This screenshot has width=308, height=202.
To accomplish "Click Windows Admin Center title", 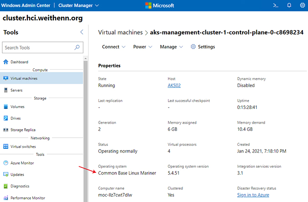I will pyautogui.click(x=26, y=5).
